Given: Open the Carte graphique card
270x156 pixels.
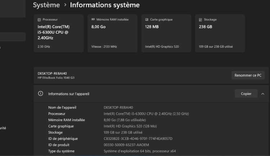Looking at the screenshot, I should tap(166, 33).
